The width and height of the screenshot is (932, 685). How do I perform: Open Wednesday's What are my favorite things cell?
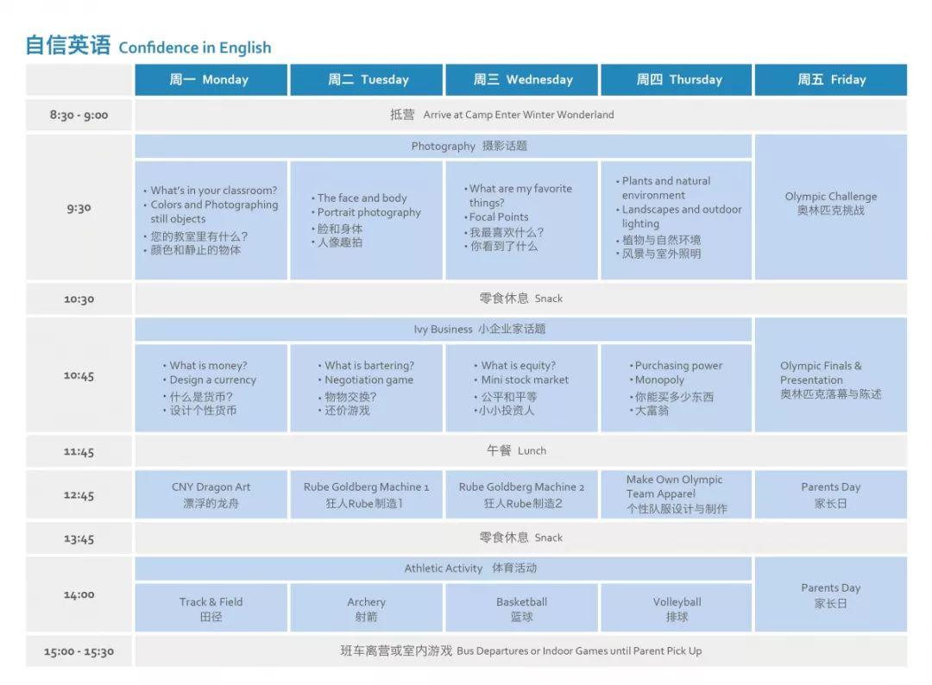522,220
